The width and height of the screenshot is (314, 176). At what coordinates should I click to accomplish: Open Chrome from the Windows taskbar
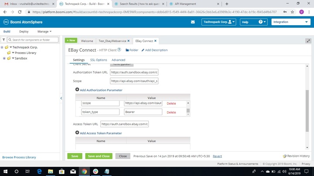click(x=84, y=171)
